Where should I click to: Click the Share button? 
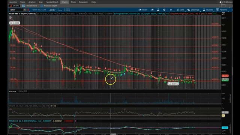(143, 10)
